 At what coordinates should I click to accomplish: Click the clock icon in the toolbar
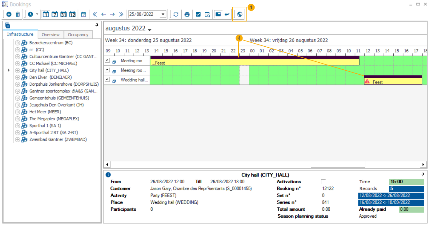click(30, 14)
